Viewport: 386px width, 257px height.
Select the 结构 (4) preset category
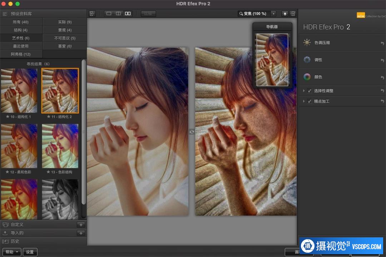coord(21,30)
